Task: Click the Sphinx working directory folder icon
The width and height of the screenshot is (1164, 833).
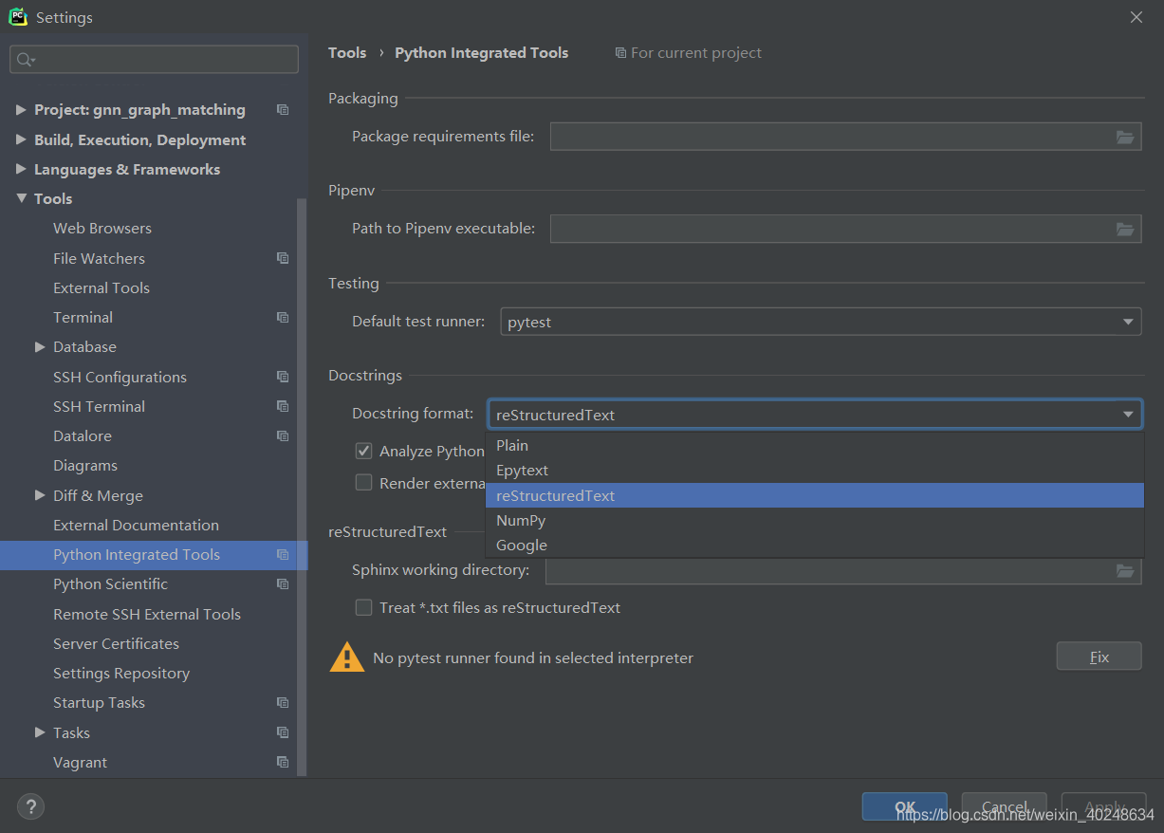Action: click(1125, 570)
